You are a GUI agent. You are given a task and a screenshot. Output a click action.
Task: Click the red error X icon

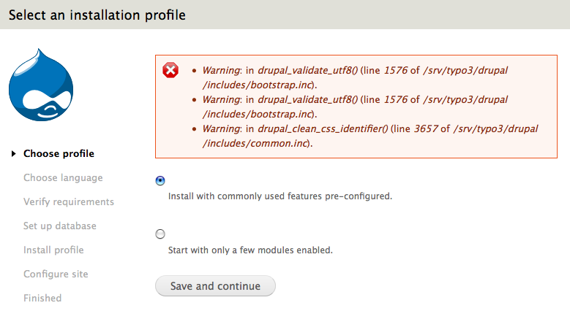(170, 71)
